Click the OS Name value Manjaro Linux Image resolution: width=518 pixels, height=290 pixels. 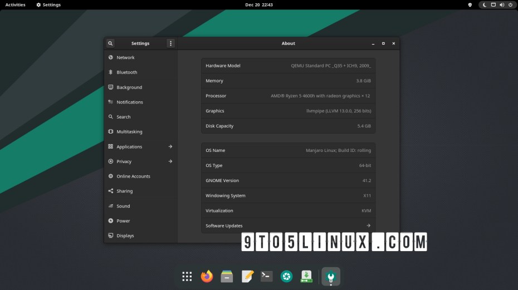(x=338, y=150)
